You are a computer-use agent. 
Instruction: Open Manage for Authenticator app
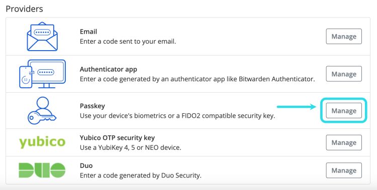[x=344, y=74]
